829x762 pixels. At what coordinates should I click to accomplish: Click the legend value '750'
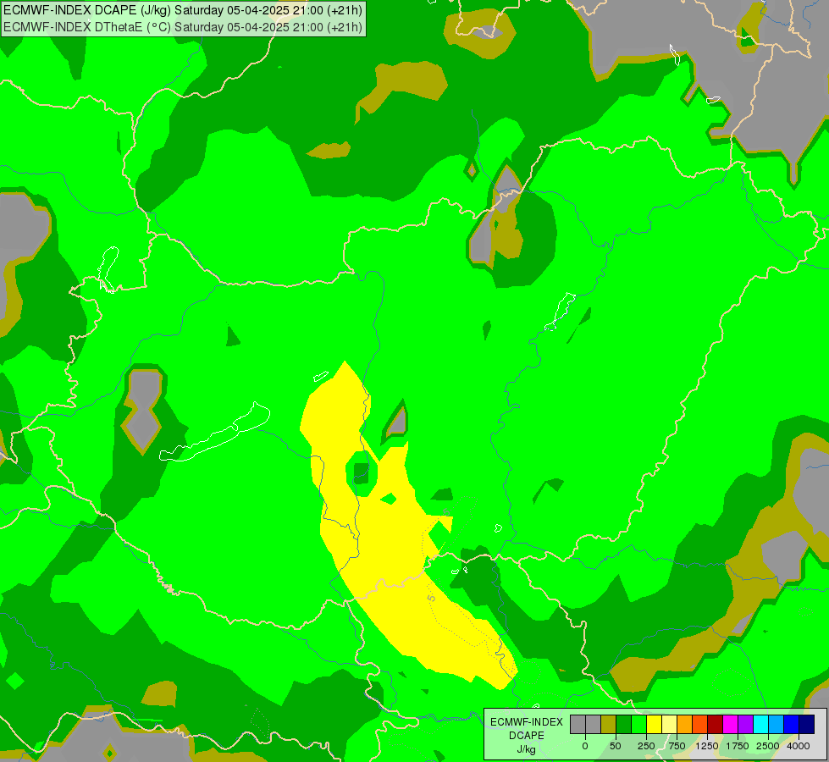pos(677,746)
